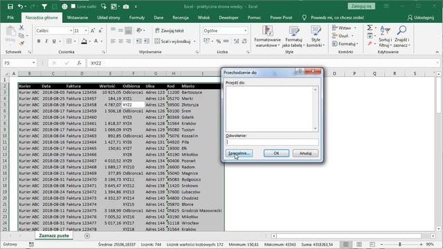
Task: Toggle Bold formatting
Action: pyautogui.click(x=39, y=41)
